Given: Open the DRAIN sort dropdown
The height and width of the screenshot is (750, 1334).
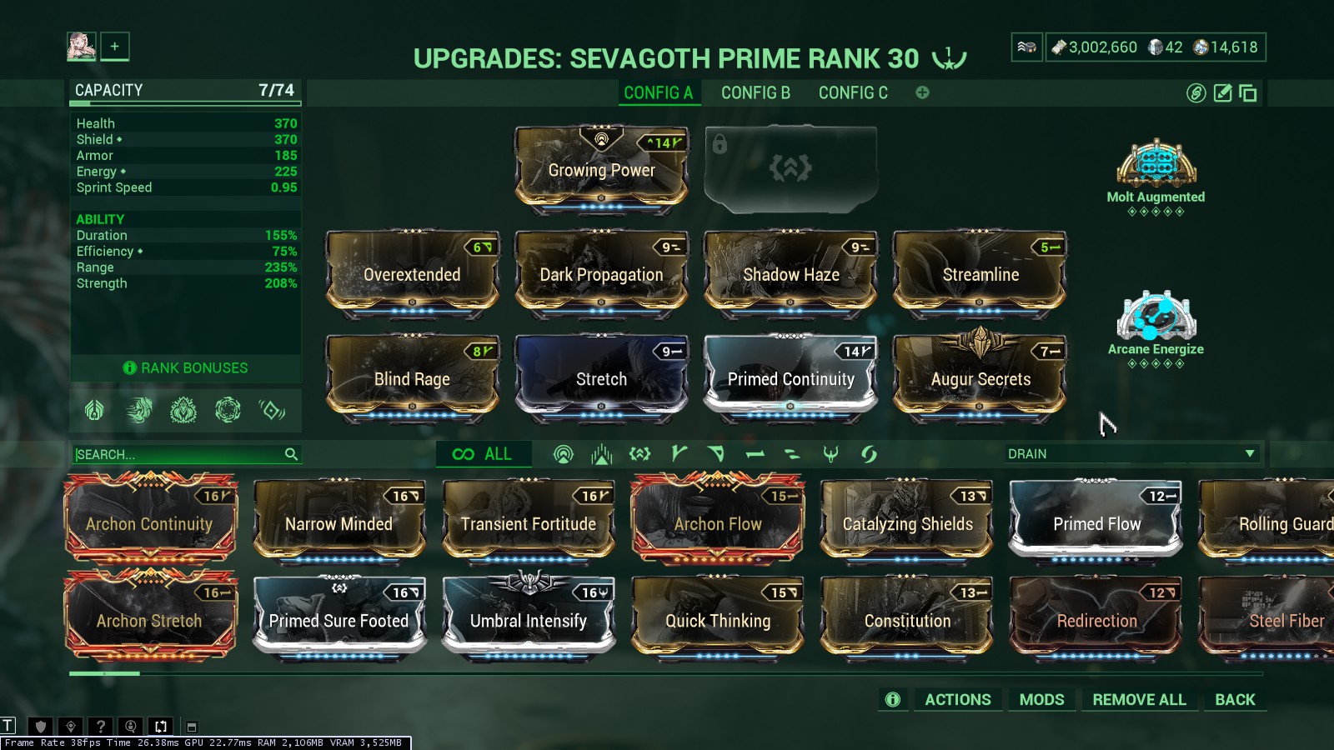Looking at the screenshot, I should coord(1130,454).
